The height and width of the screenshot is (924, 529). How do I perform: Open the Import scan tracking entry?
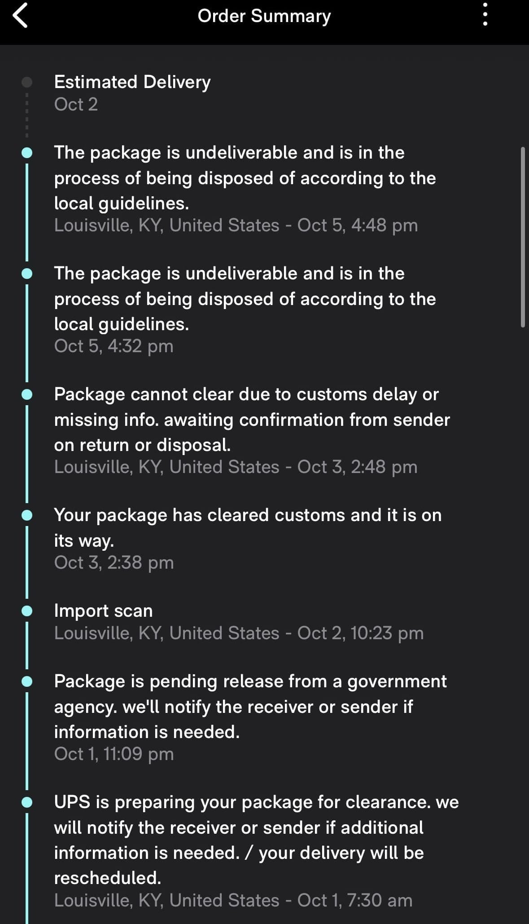pyautogui.click(x=103, y=611)
